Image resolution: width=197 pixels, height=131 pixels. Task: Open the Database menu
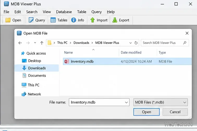[x=64, y=12]
